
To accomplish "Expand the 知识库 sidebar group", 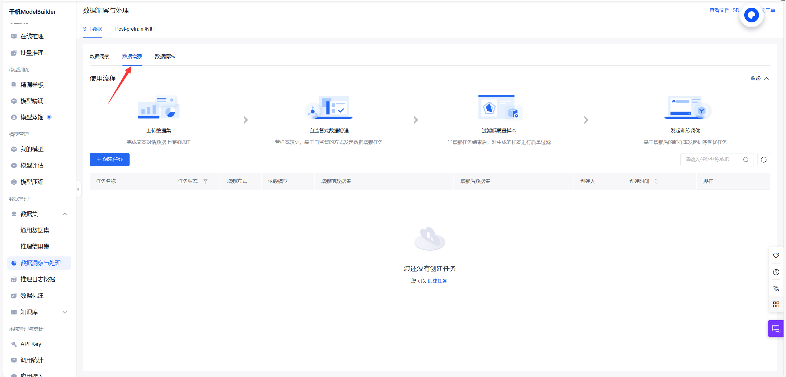I will pos(64,312).
